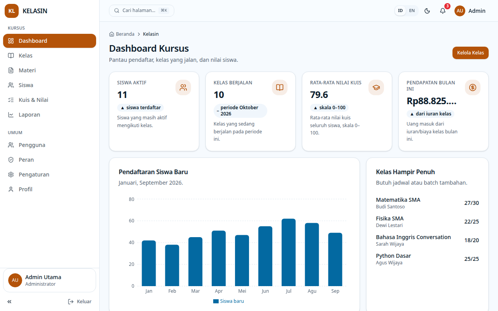Click the 79.6 average score value
498x311 pixels.
tap(319, 95)
